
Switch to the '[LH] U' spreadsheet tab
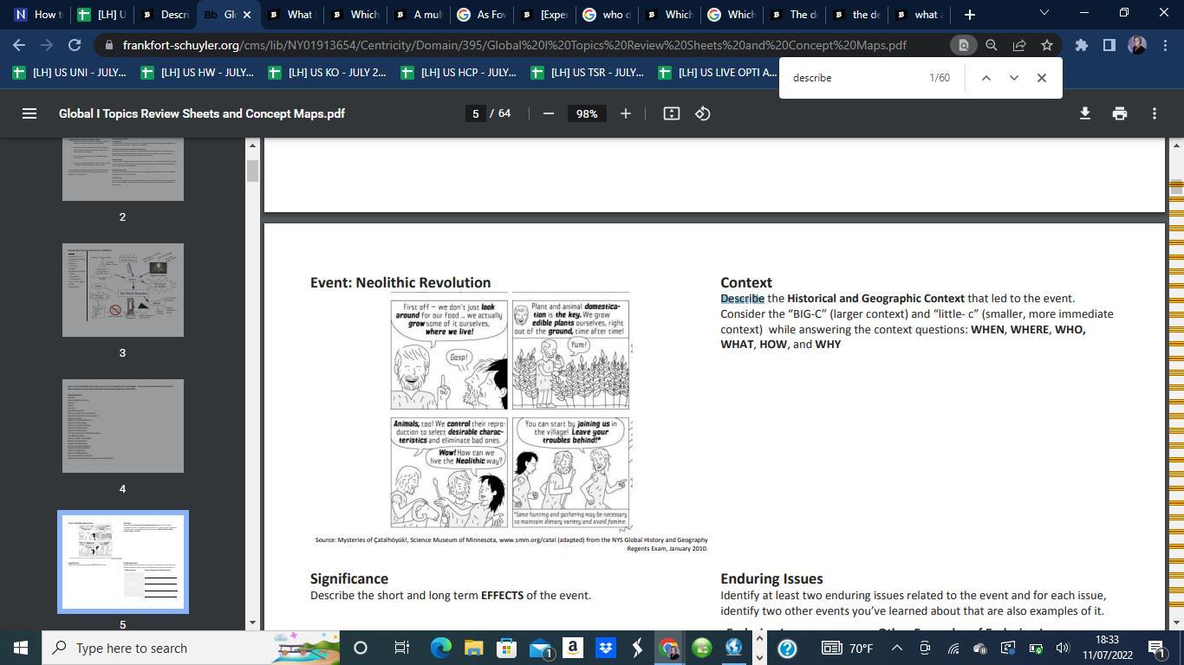click(x=101, y=14)
